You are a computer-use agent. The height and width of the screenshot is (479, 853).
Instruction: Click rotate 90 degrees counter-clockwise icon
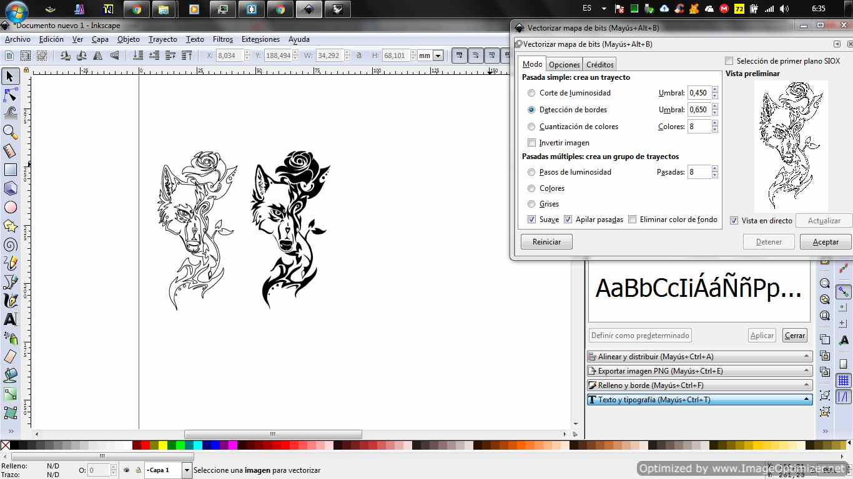[66, 56]
